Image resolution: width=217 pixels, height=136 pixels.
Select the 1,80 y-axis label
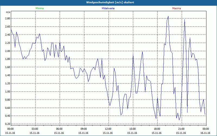tap(8, 59)
